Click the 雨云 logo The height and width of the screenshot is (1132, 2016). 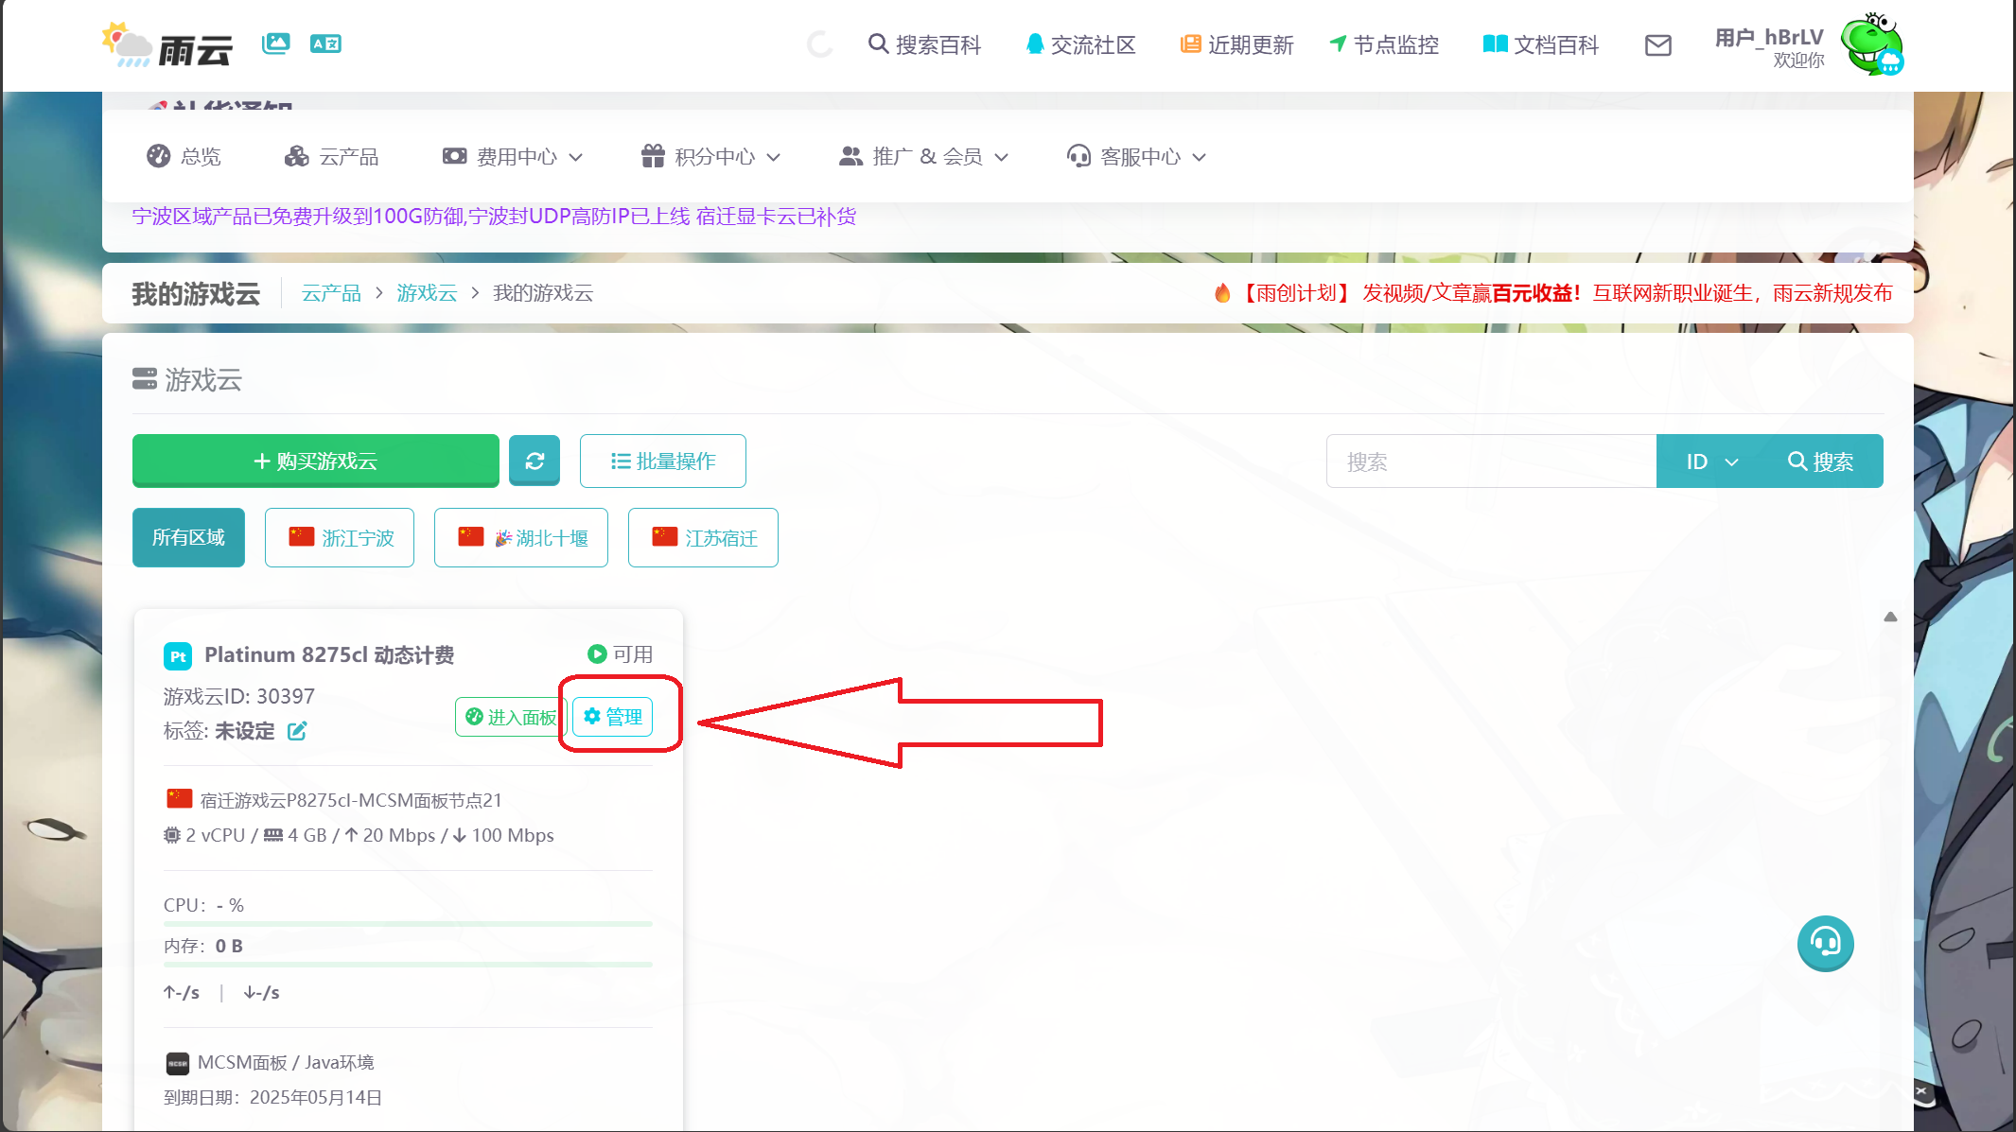[x=168, y=45]
